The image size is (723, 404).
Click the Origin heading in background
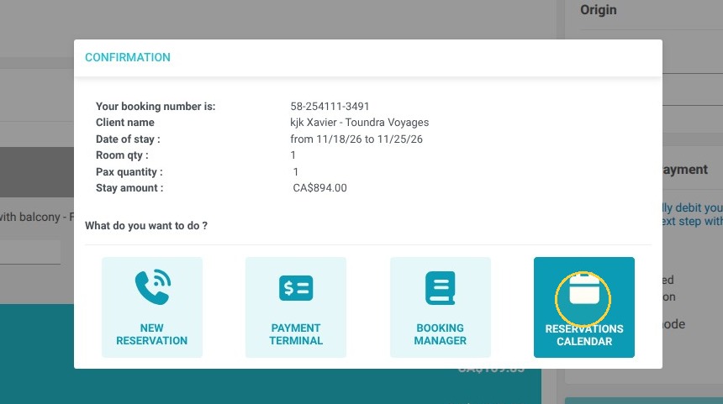pos(598,10)
